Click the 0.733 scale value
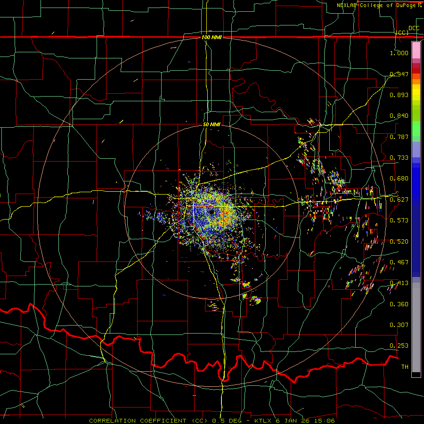 point(399,158)
